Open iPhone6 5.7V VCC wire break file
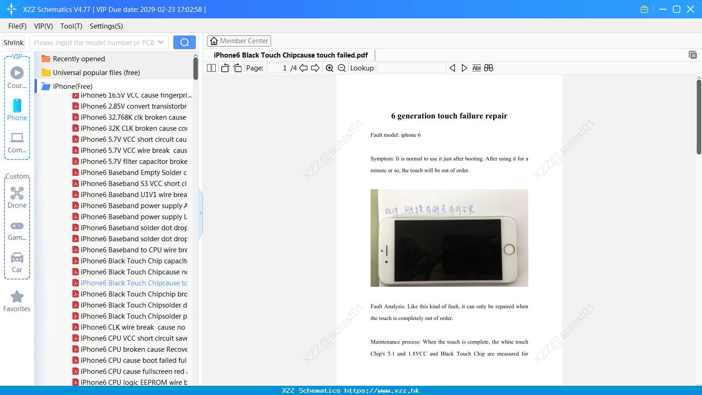This screenshot has height=395, width=702. tap(130, 151)
